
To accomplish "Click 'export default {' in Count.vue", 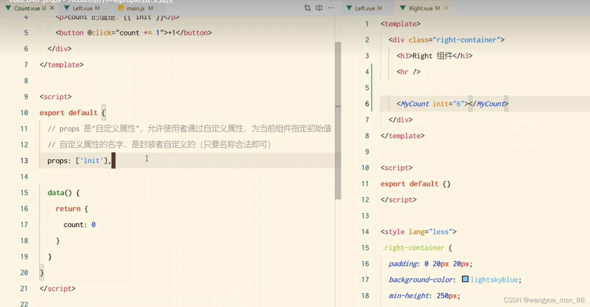I will (72, 113).
